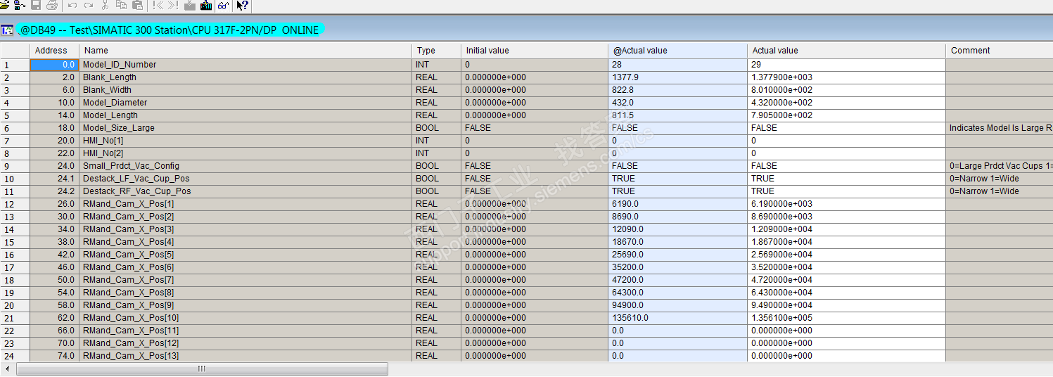The height and width of the screenshot is (377, 1053).
Task: Click the previous-error (!<<) toolbar icon
Action: [158, 5]
